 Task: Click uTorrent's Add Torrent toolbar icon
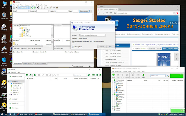point(27,75)
